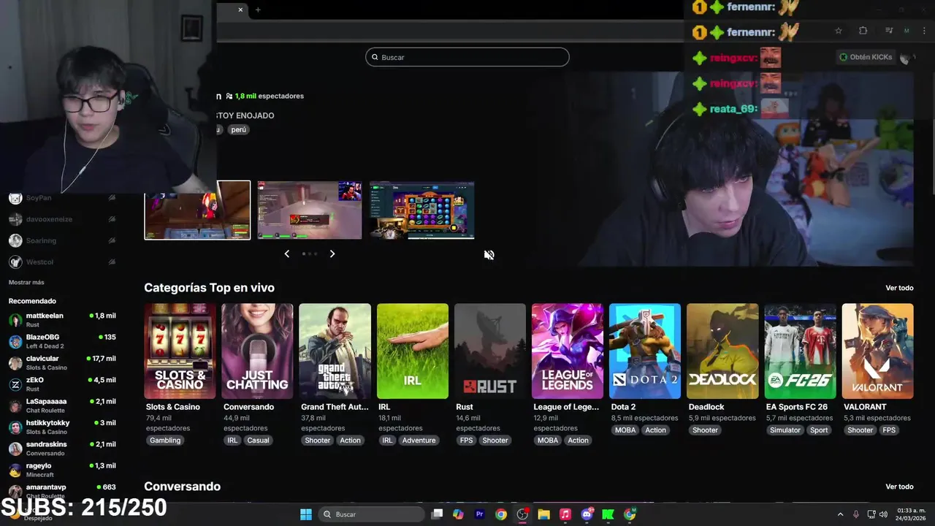Open Adobe Premiere Pro from taskbar
Image resolution: width=935 pixels, height=526 pixels.
point(479,514)
